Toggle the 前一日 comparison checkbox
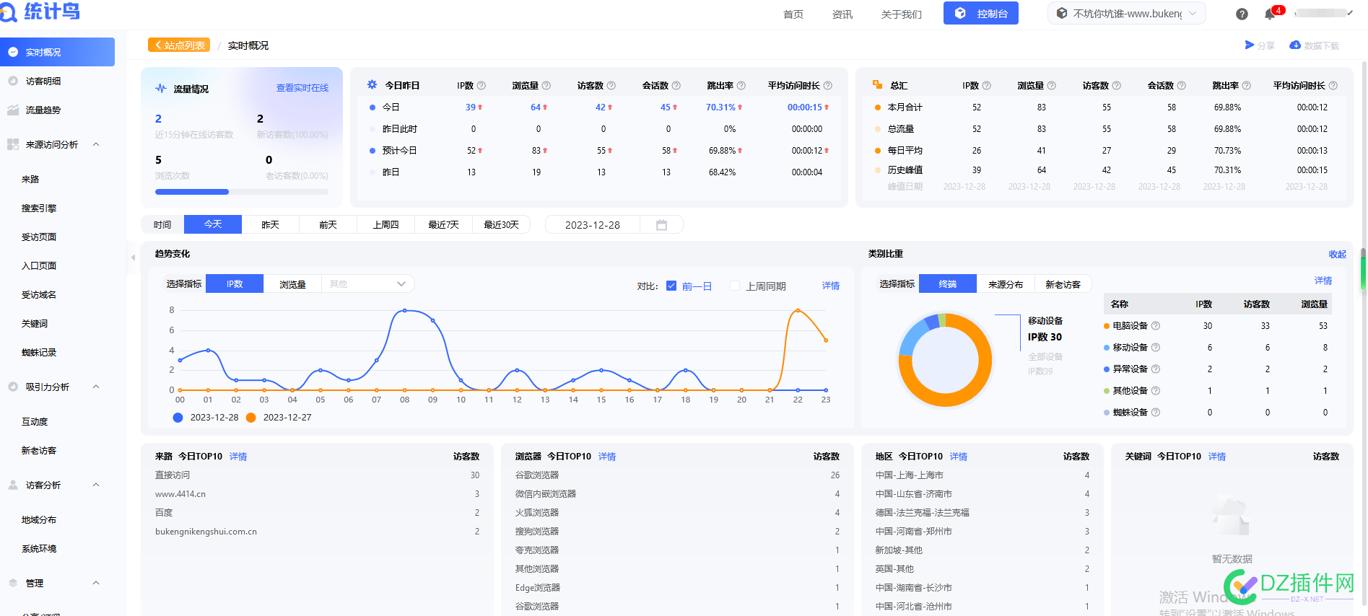 pos(671,286)
